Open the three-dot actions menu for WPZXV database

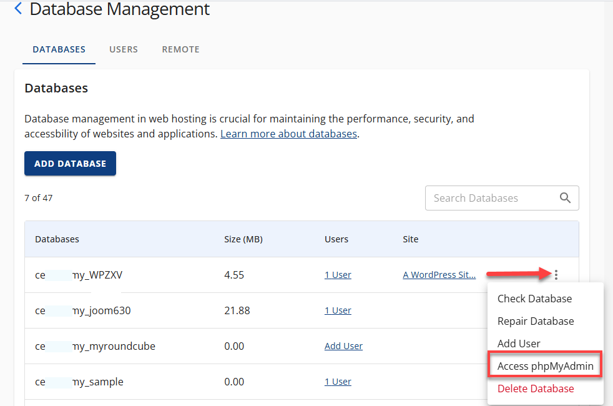[x=556, y=274]
